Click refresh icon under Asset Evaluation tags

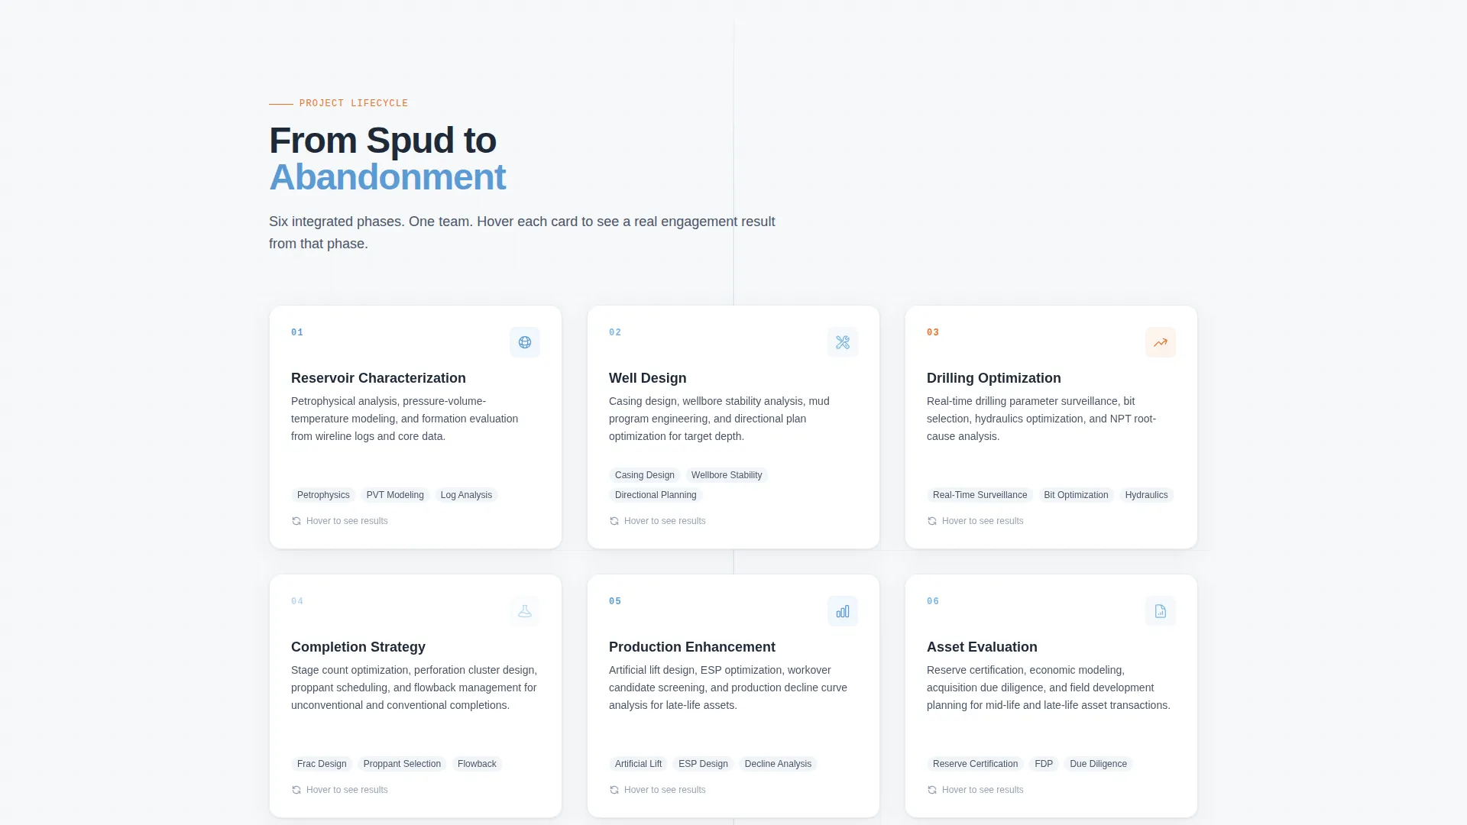click(932, 790)
